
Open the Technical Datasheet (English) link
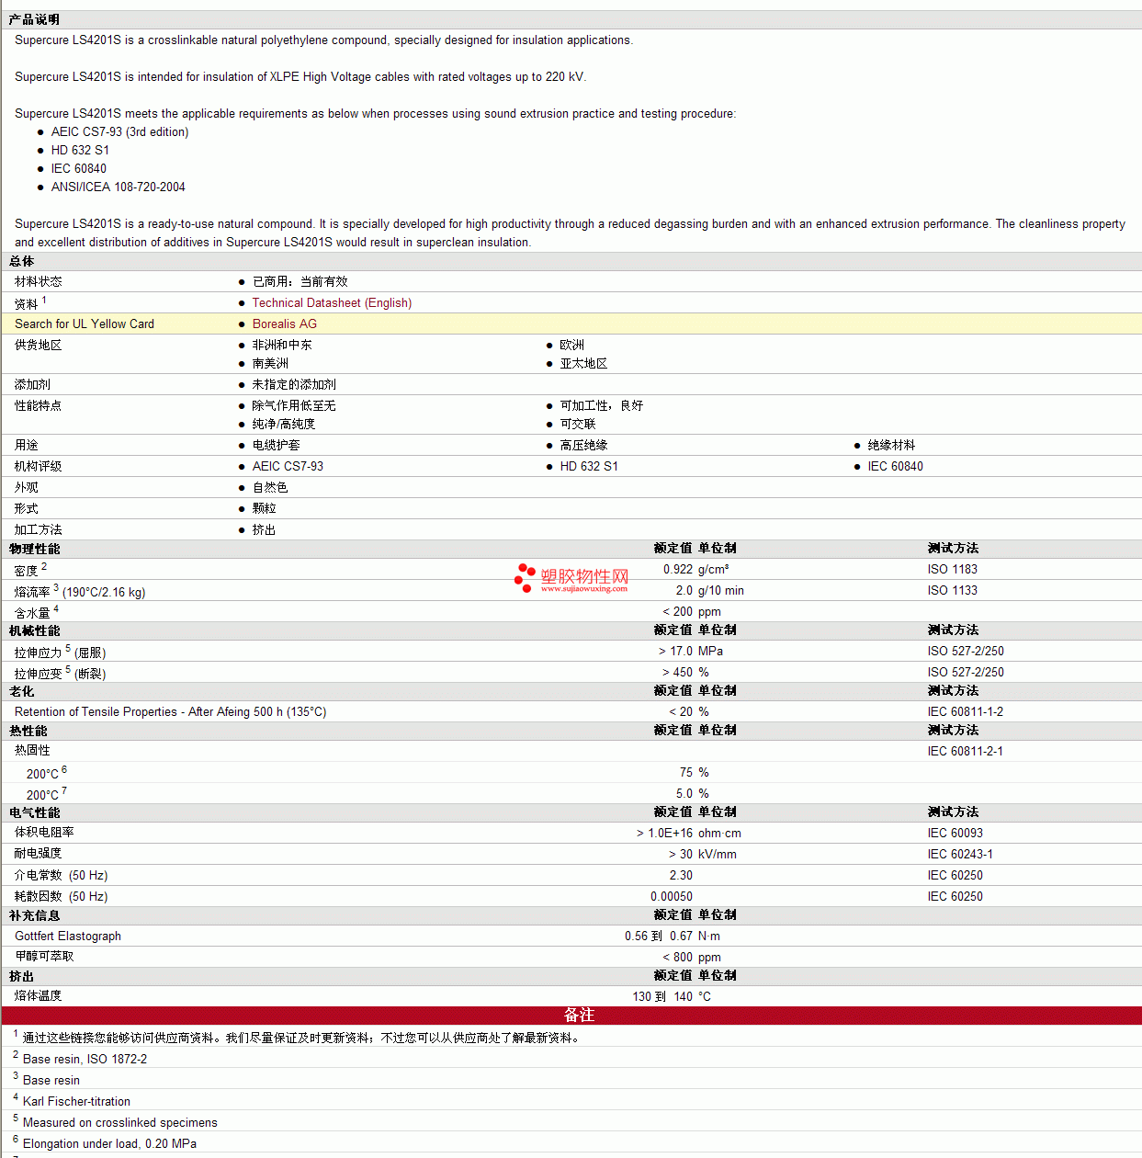[332, 302]
